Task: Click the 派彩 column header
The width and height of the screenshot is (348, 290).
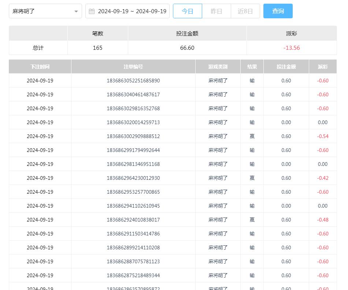Action: point(323,66)
